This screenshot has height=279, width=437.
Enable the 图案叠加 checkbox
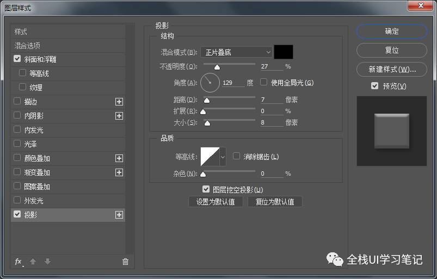[17, 186]
